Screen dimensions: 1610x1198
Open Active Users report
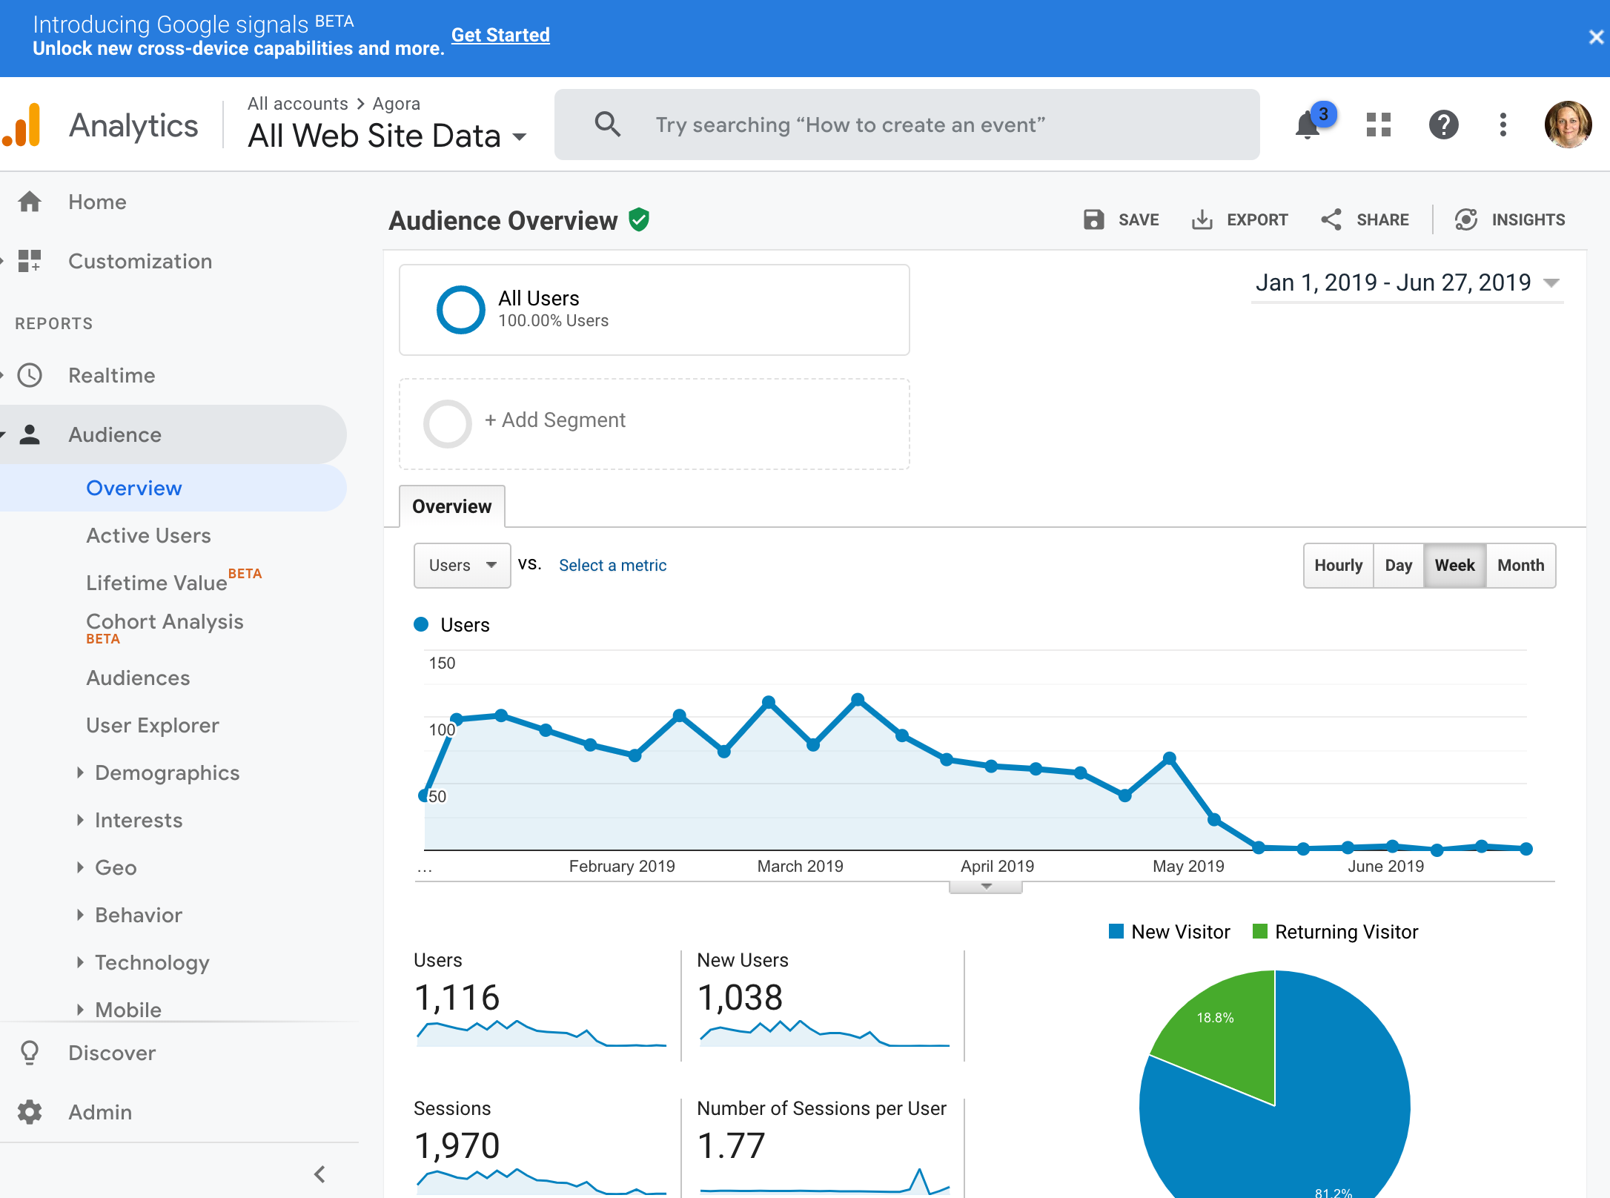click(148, 535)
